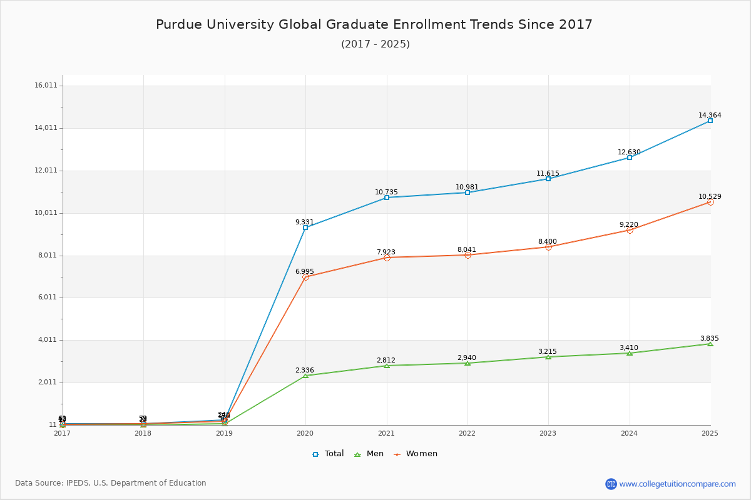The height and width of the screenshot is (500, 751).
Task: Click the Women 2025 marker 10,529
Action: [710, 202]
